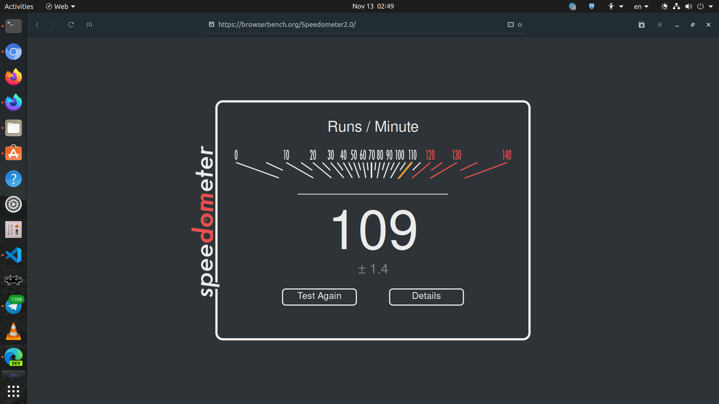
Task: Click the browser back arrow
Action: (x=37, y=25)
